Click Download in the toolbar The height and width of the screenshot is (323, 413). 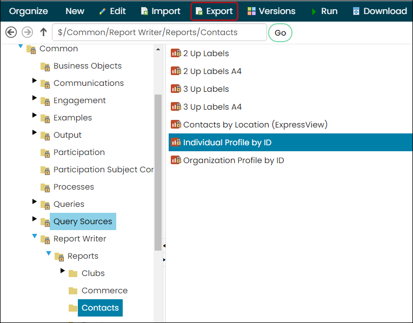[380, 11]
